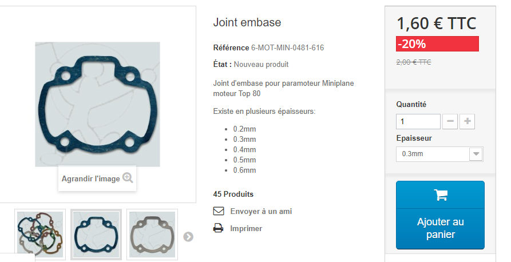The width and height of the screenshot is (511, 262).
Task: Open the Epaisseur dropdown arrow
Action: (x=476, y=154)
